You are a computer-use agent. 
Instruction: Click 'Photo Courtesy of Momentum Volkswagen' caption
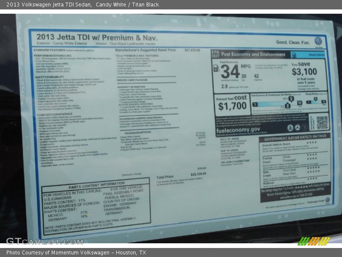[x=58, y=253]
